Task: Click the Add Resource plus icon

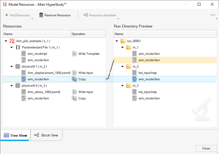Action: click(7, 15)
